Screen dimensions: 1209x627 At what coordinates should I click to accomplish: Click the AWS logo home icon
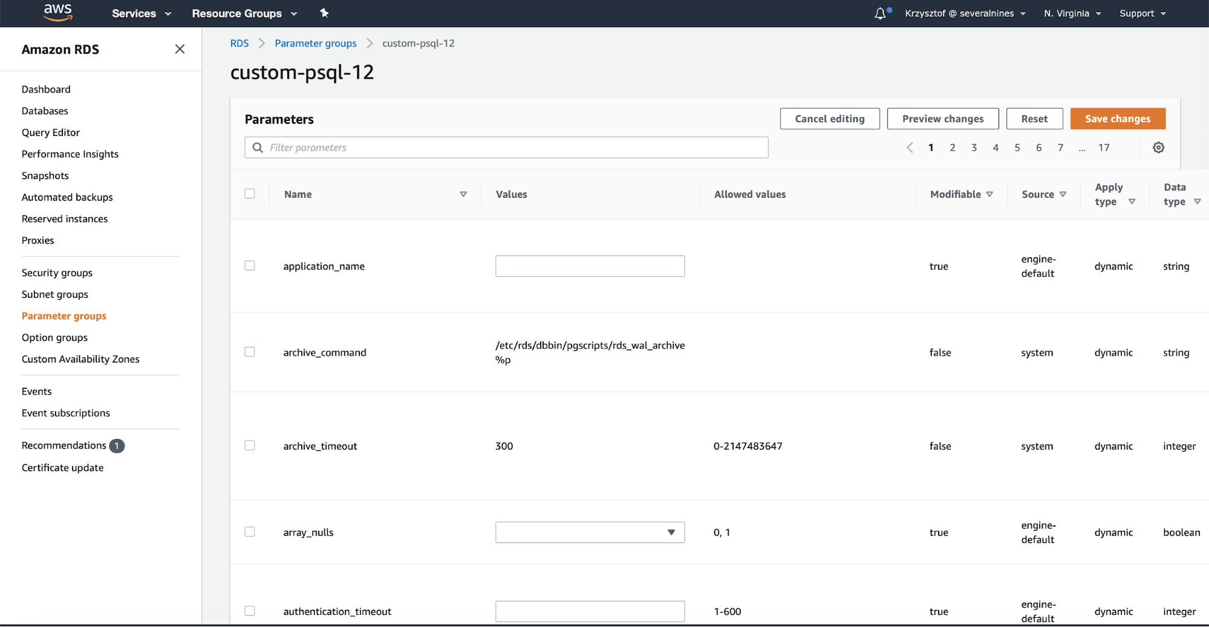click(x=57, y=13)
